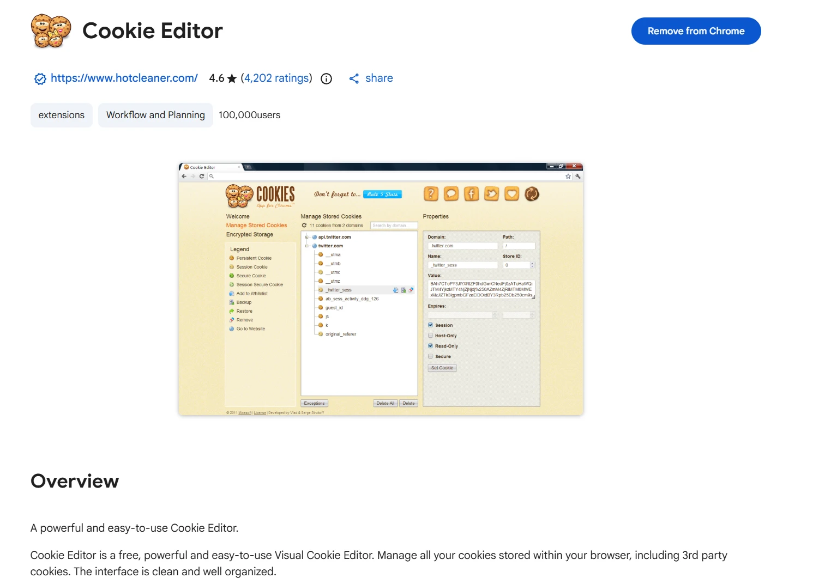Viewport: 831px width, 584px height.
Task: Click the Domain field showing .twitter.com
Action: 463,246
